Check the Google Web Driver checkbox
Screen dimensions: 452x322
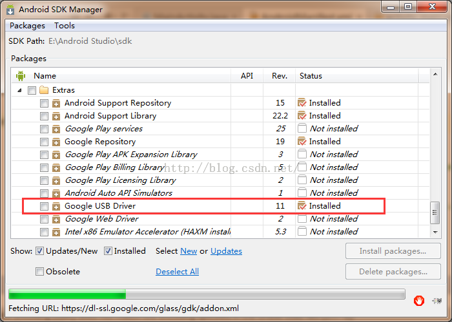tap(44, 219)
